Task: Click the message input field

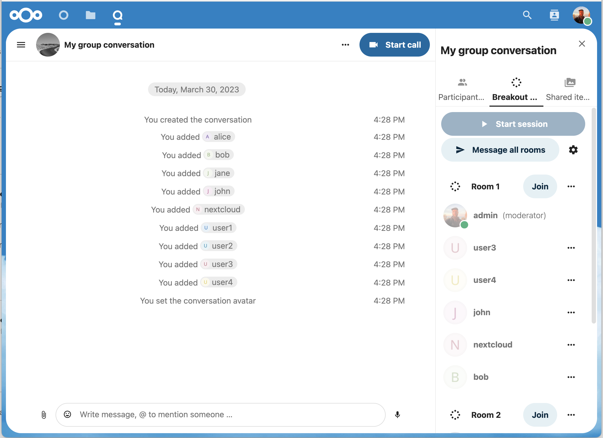Action: coord(221,415)
